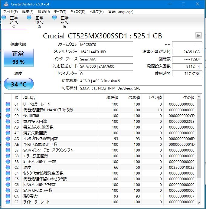The height and width of the screenshot is (209, 206).
Task: Click the 最悪値 column header
Action: pyautogui.click(x=131, y=98)
